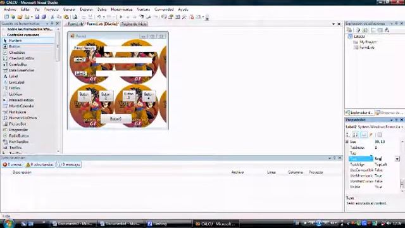Click the Cut scissors toolbar icon
Image resolution: width=405 pixels, height=228 pixels.
(53, 17)
